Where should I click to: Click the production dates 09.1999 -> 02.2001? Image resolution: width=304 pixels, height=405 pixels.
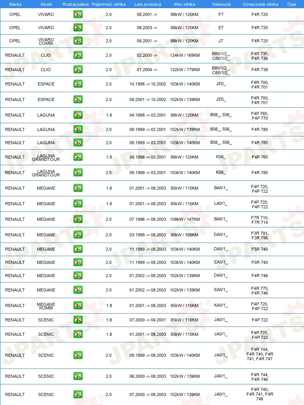click(x=148, y=129)
